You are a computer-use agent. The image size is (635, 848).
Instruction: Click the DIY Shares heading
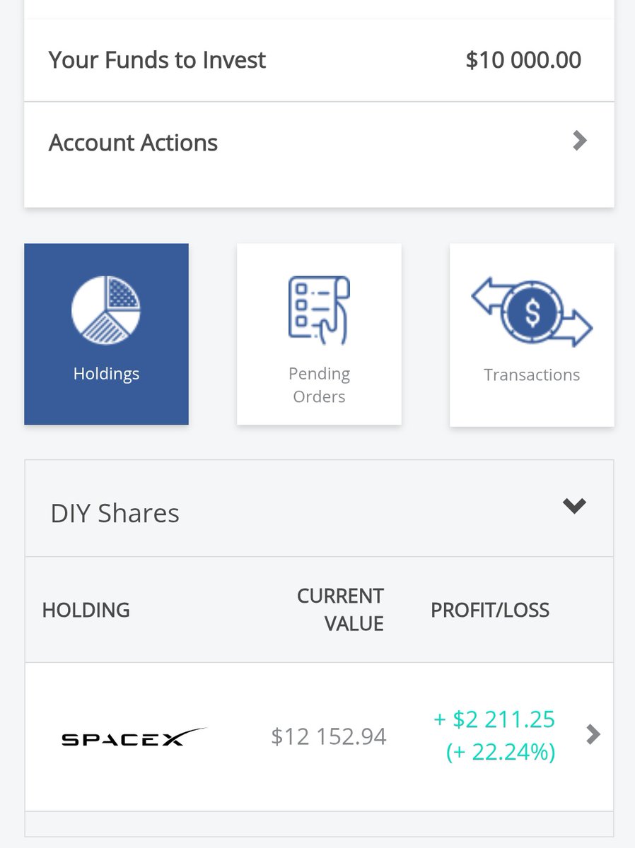coord(115,513)
